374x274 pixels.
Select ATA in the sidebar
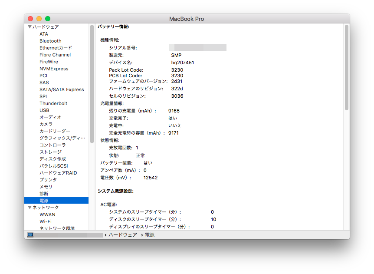pyautogui.click(x=44, y=34)
